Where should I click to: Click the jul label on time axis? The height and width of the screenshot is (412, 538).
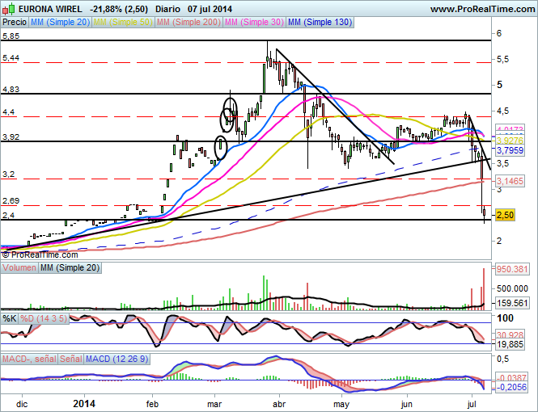pyautogui.click(x=472, y=404)
